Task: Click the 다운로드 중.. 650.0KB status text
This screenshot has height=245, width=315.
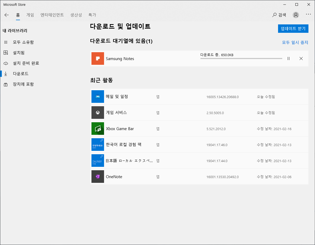Action: (x=217, y=55)
